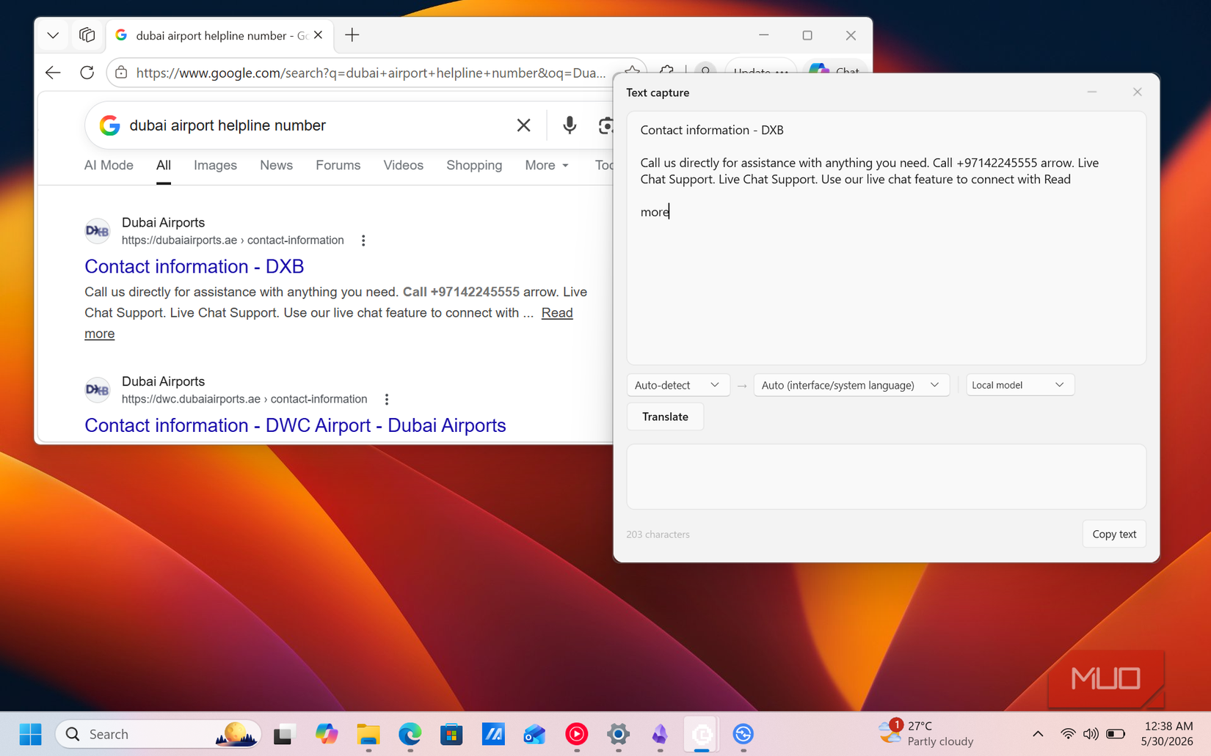Open the Shopping results tab
The width and height of the screenshot is (1211, 756).
point(474,165)
